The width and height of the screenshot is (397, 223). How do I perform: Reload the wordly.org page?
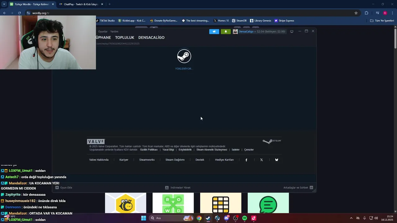pos(19,13)
